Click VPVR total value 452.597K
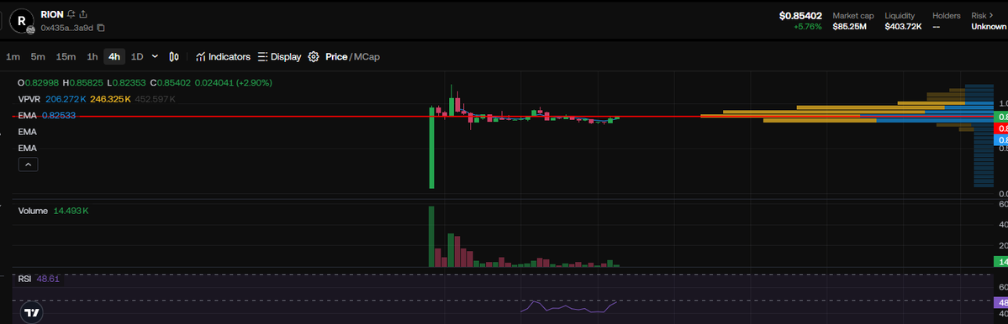 (155, 99)
